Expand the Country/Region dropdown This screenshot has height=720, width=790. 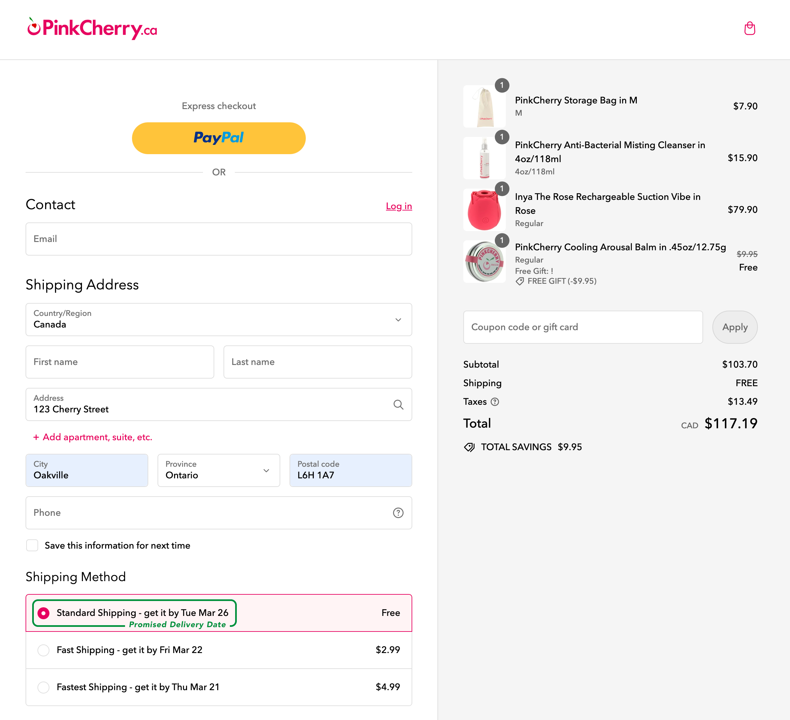click(x=218, y=319)
